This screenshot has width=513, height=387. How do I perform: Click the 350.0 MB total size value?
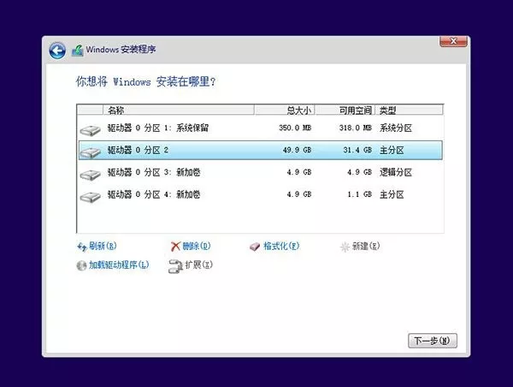click(295, 128)
